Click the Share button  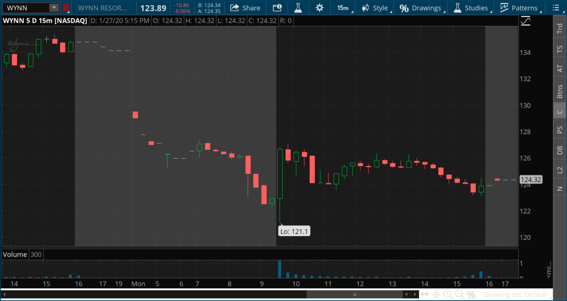click(x=245, y=8)
